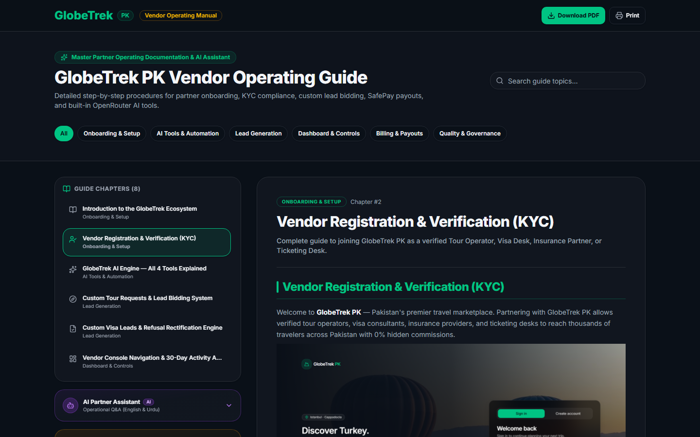Click the printer icon beside Print
Viewport: 700px width, 437px height.
tap(619, 16)
